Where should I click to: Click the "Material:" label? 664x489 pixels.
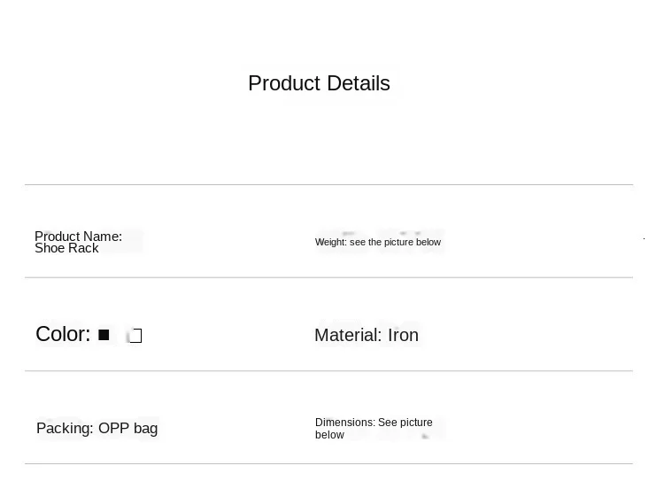click(x=348, y=335)
